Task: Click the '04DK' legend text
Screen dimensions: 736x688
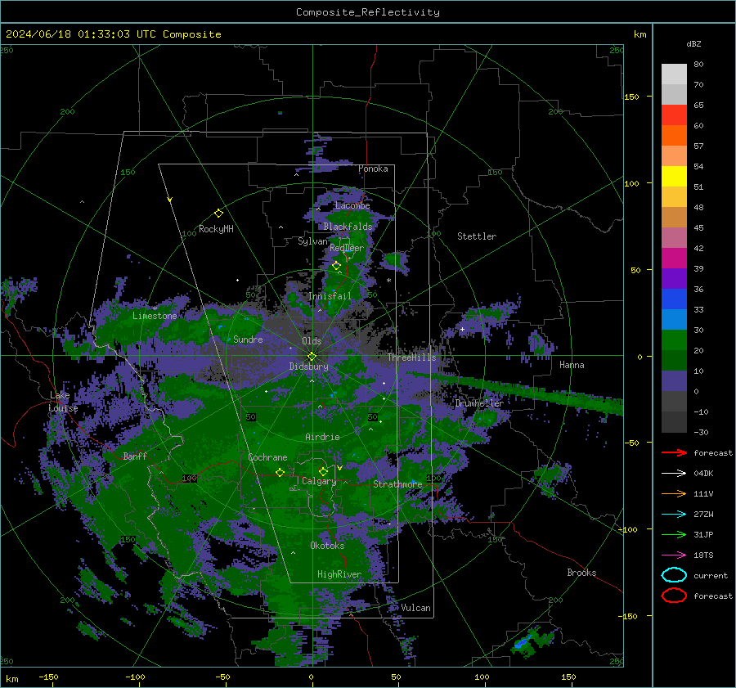Action: tap(703, 474)
